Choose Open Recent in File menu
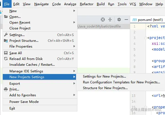The height and width of the screenshot is (115, 165). click(40, 22)
